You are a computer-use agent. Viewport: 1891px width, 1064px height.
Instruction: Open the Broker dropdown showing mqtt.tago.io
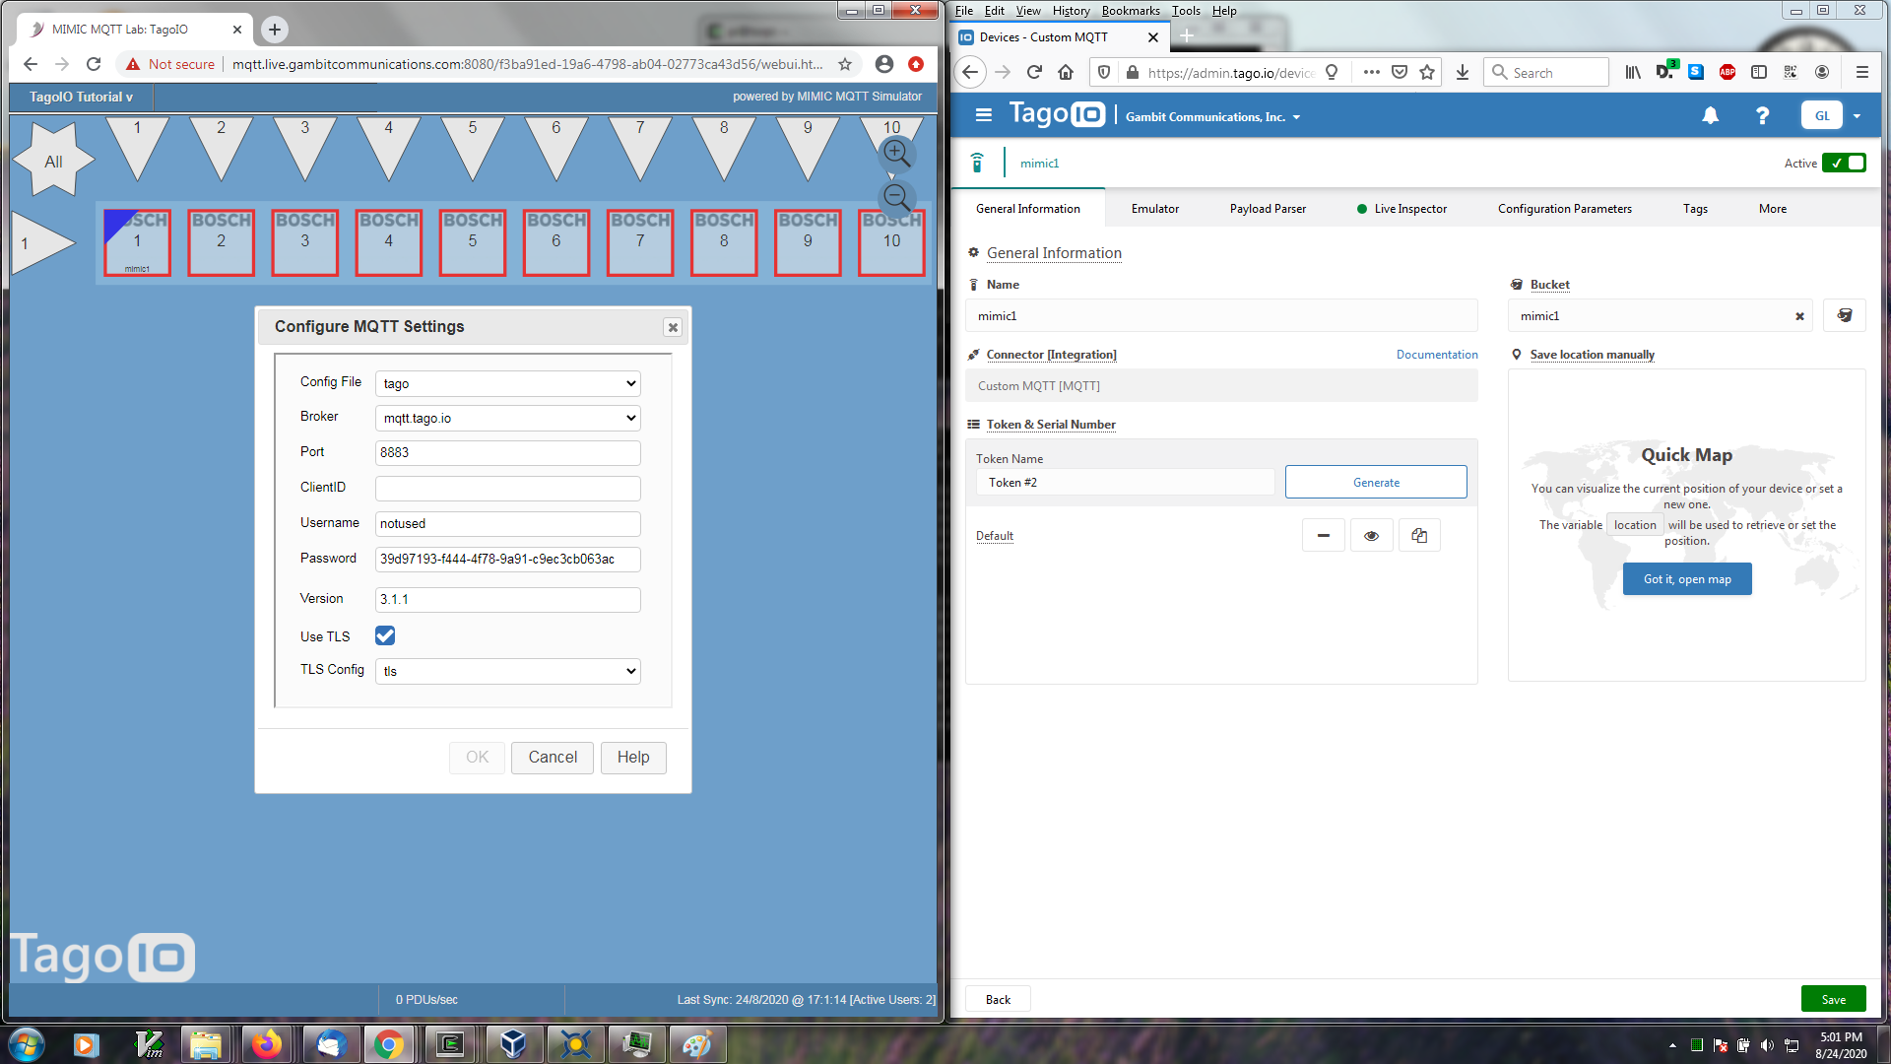coord(508,418)
